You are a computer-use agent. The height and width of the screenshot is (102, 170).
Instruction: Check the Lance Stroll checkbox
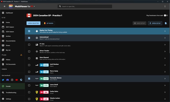click(x=29, y=85)
